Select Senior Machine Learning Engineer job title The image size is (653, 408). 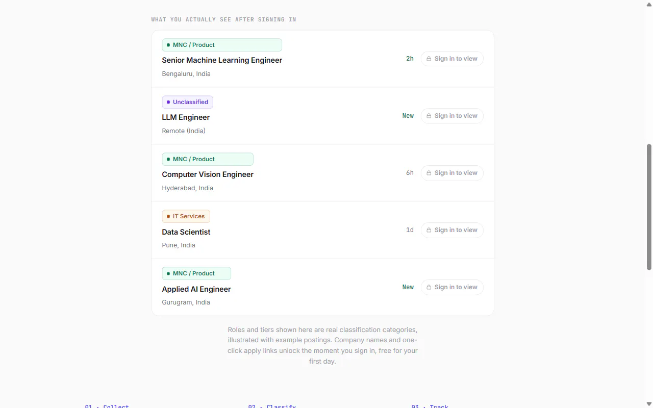pyautogui.click(x=222, y=60)
